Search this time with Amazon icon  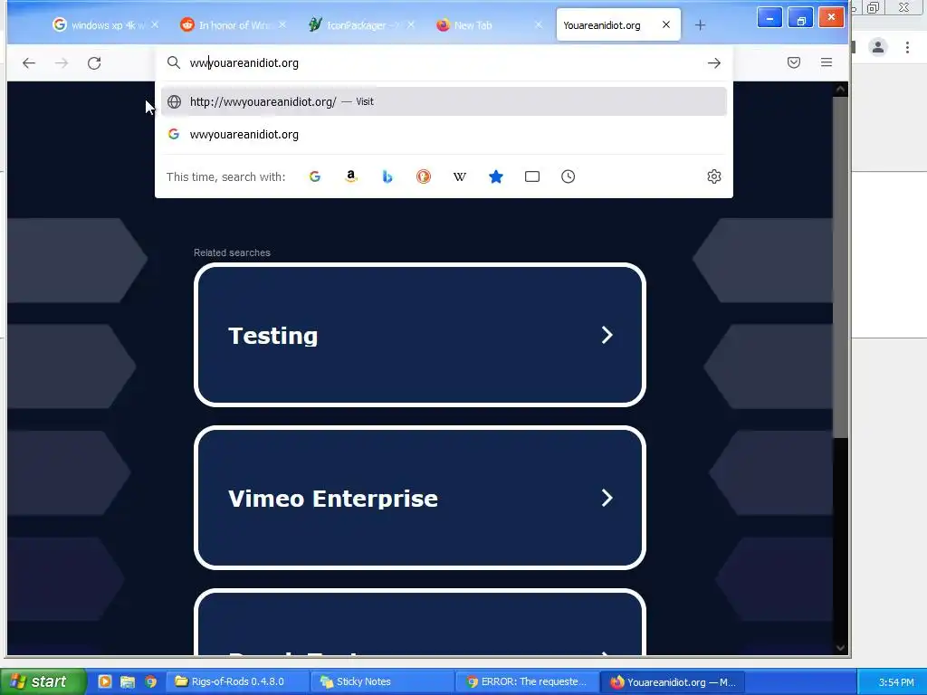(x=351, y=176)
